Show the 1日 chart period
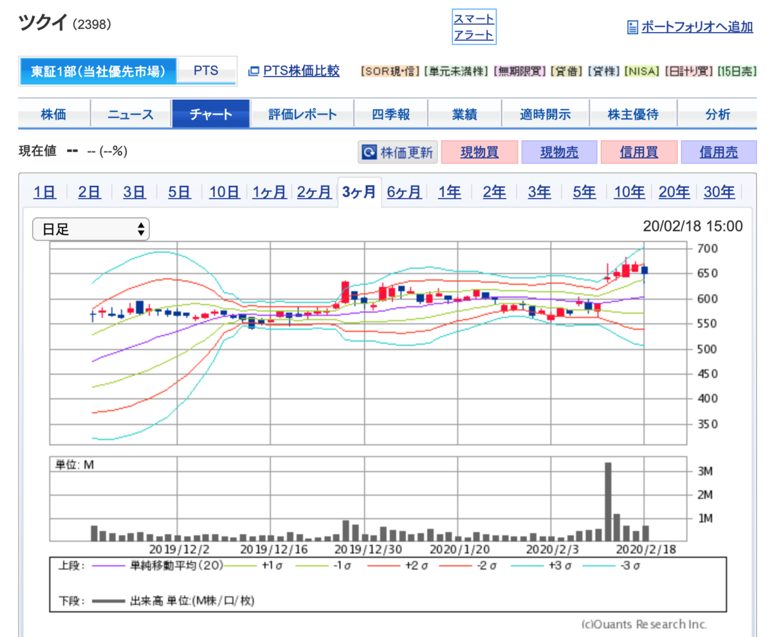772x637 pixels. [x=45, y=192]
